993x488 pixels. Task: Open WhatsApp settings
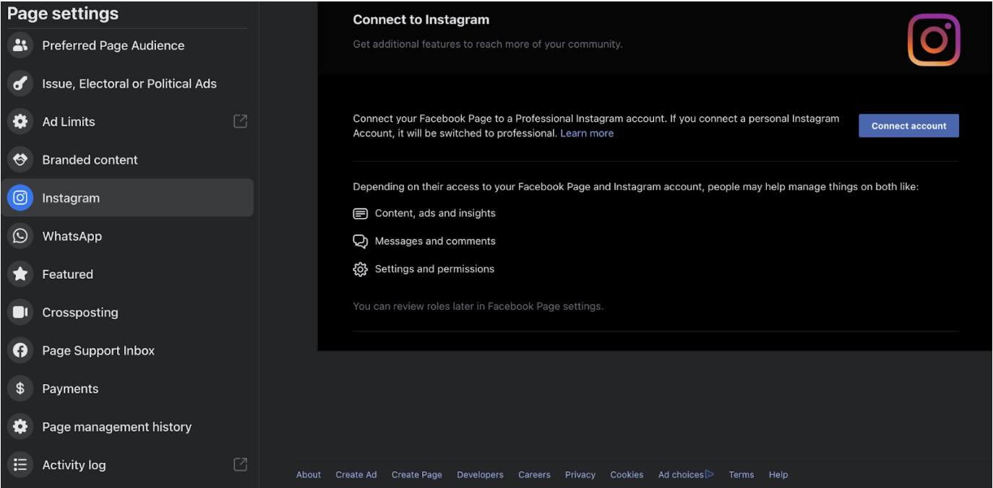point(127,236)
